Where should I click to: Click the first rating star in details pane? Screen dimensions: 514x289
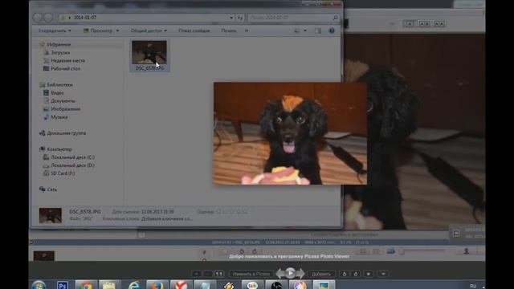tap(218, 212)
